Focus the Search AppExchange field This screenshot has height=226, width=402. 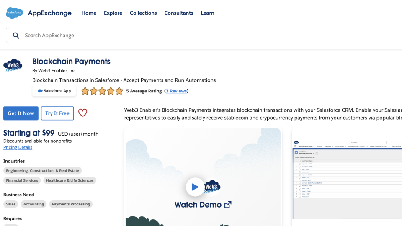pyautogui.click(x=204, y=35)
